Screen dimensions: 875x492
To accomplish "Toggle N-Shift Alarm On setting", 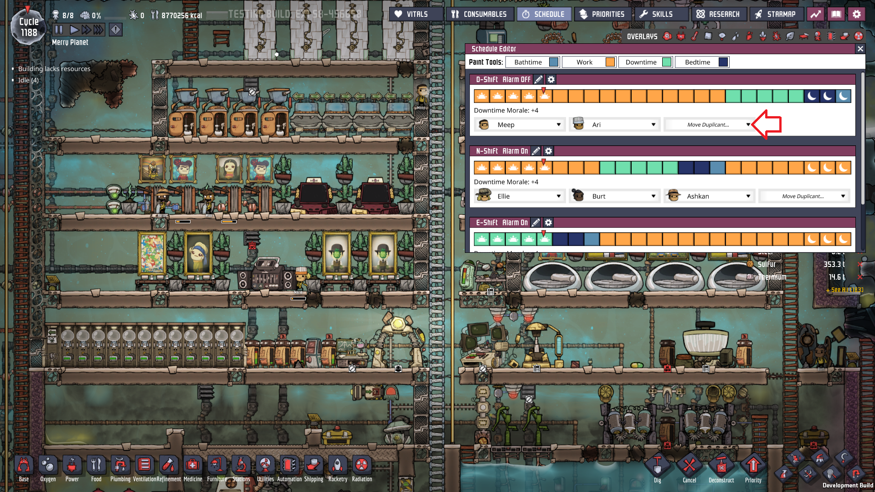I will [x=515, y=151].
